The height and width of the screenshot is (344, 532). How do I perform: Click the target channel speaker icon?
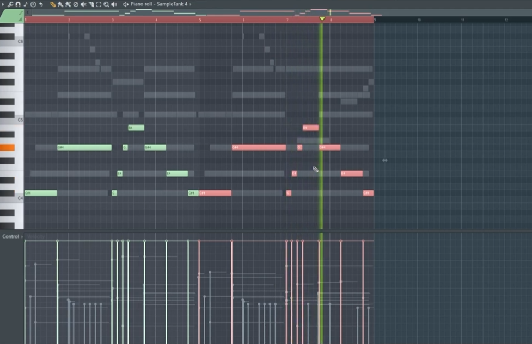pyautogui.click(x=126, y=4)
